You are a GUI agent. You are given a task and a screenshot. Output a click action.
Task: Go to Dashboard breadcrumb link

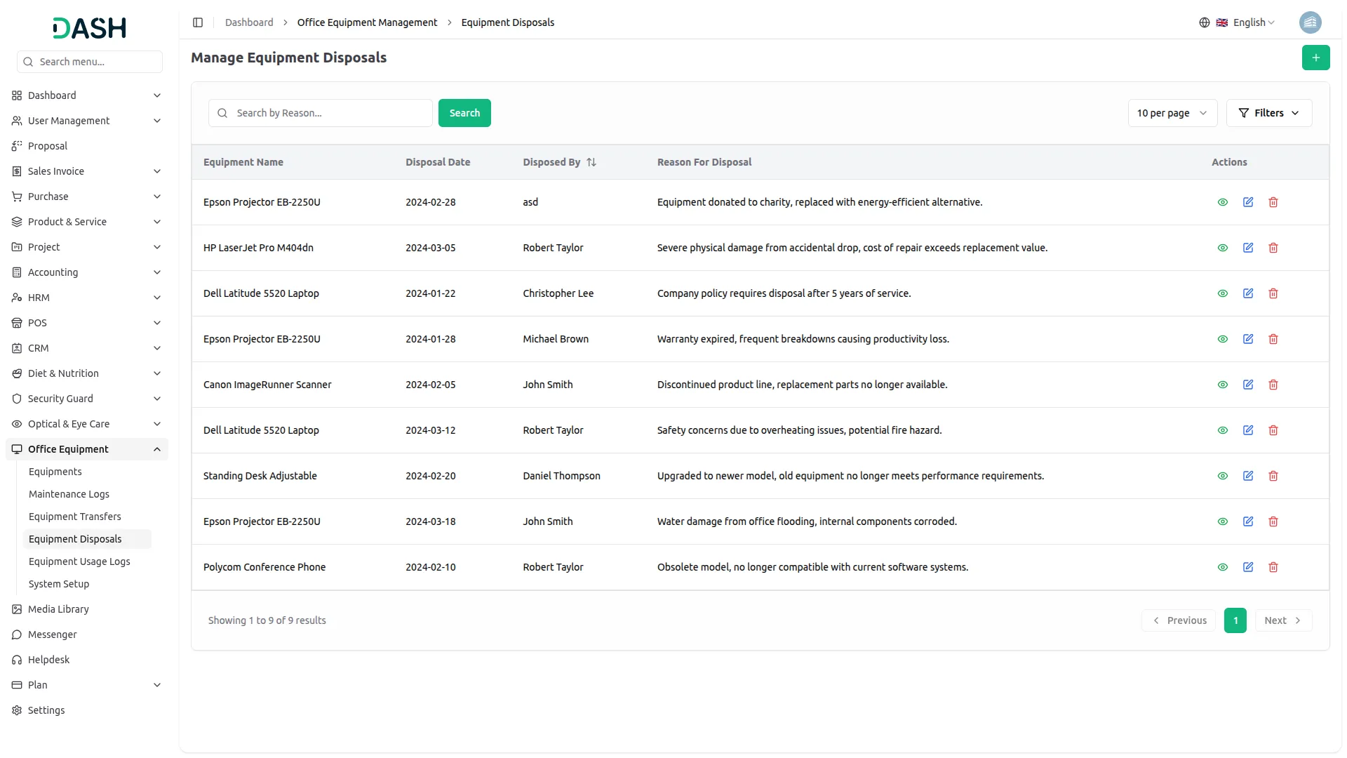pyautogui.click(x=249, y=22)
